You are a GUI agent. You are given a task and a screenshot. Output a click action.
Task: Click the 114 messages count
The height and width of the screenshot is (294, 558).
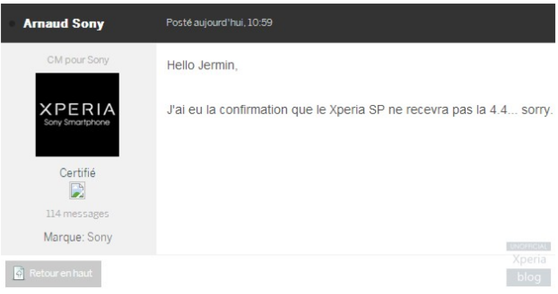[x=77, y=214]
